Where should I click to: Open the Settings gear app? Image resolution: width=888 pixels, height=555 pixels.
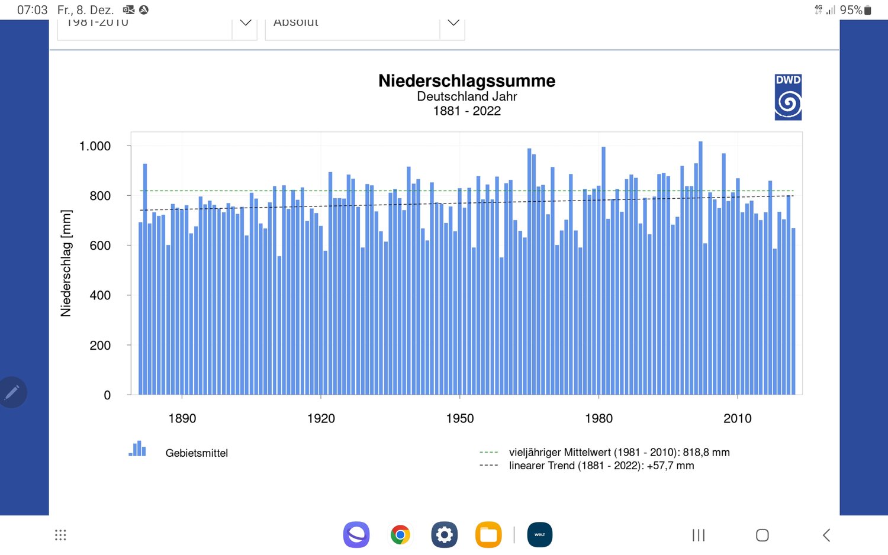click(445, 535)
